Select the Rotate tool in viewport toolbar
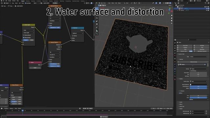Screen dimensions: 210x118 point(97,18)
